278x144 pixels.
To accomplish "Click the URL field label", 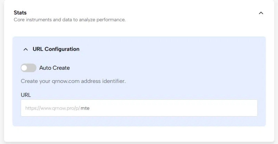I will (x=26, y=95).
